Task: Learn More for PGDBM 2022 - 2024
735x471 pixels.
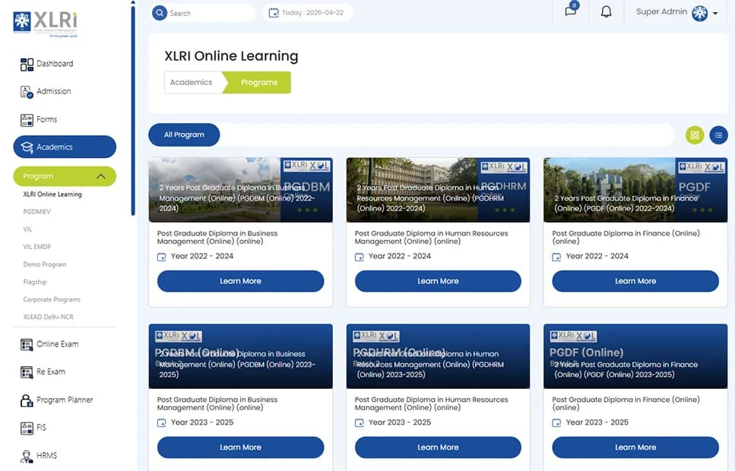Action: [240, 281]
